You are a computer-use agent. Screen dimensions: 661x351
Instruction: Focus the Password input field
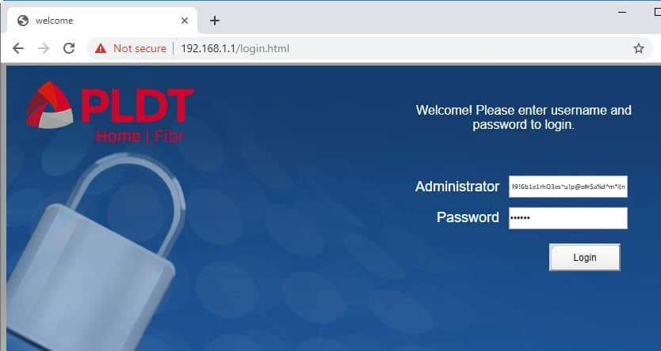pos(567,218)
